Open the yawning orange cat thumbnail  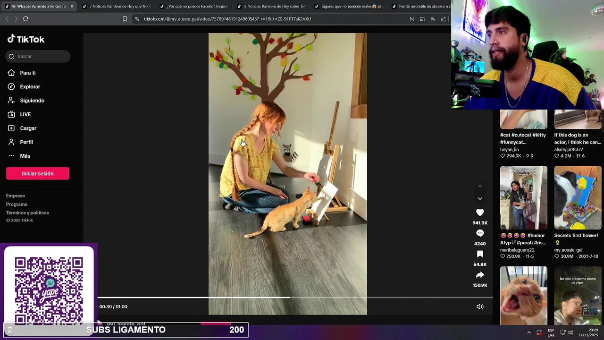click(x=524, y=296)
